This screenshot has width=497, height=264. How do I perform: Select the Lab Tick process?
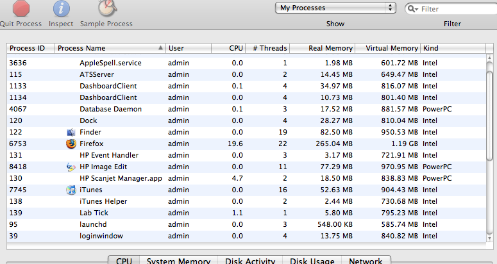click(246, 213)
